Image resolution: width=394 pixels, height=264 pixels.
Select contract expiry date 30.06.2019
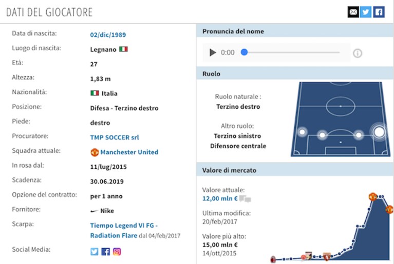(x=107, y=181)
